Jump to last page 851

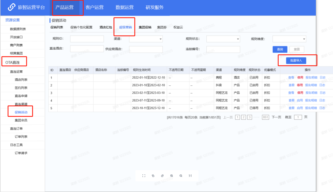tap(266, 117)
